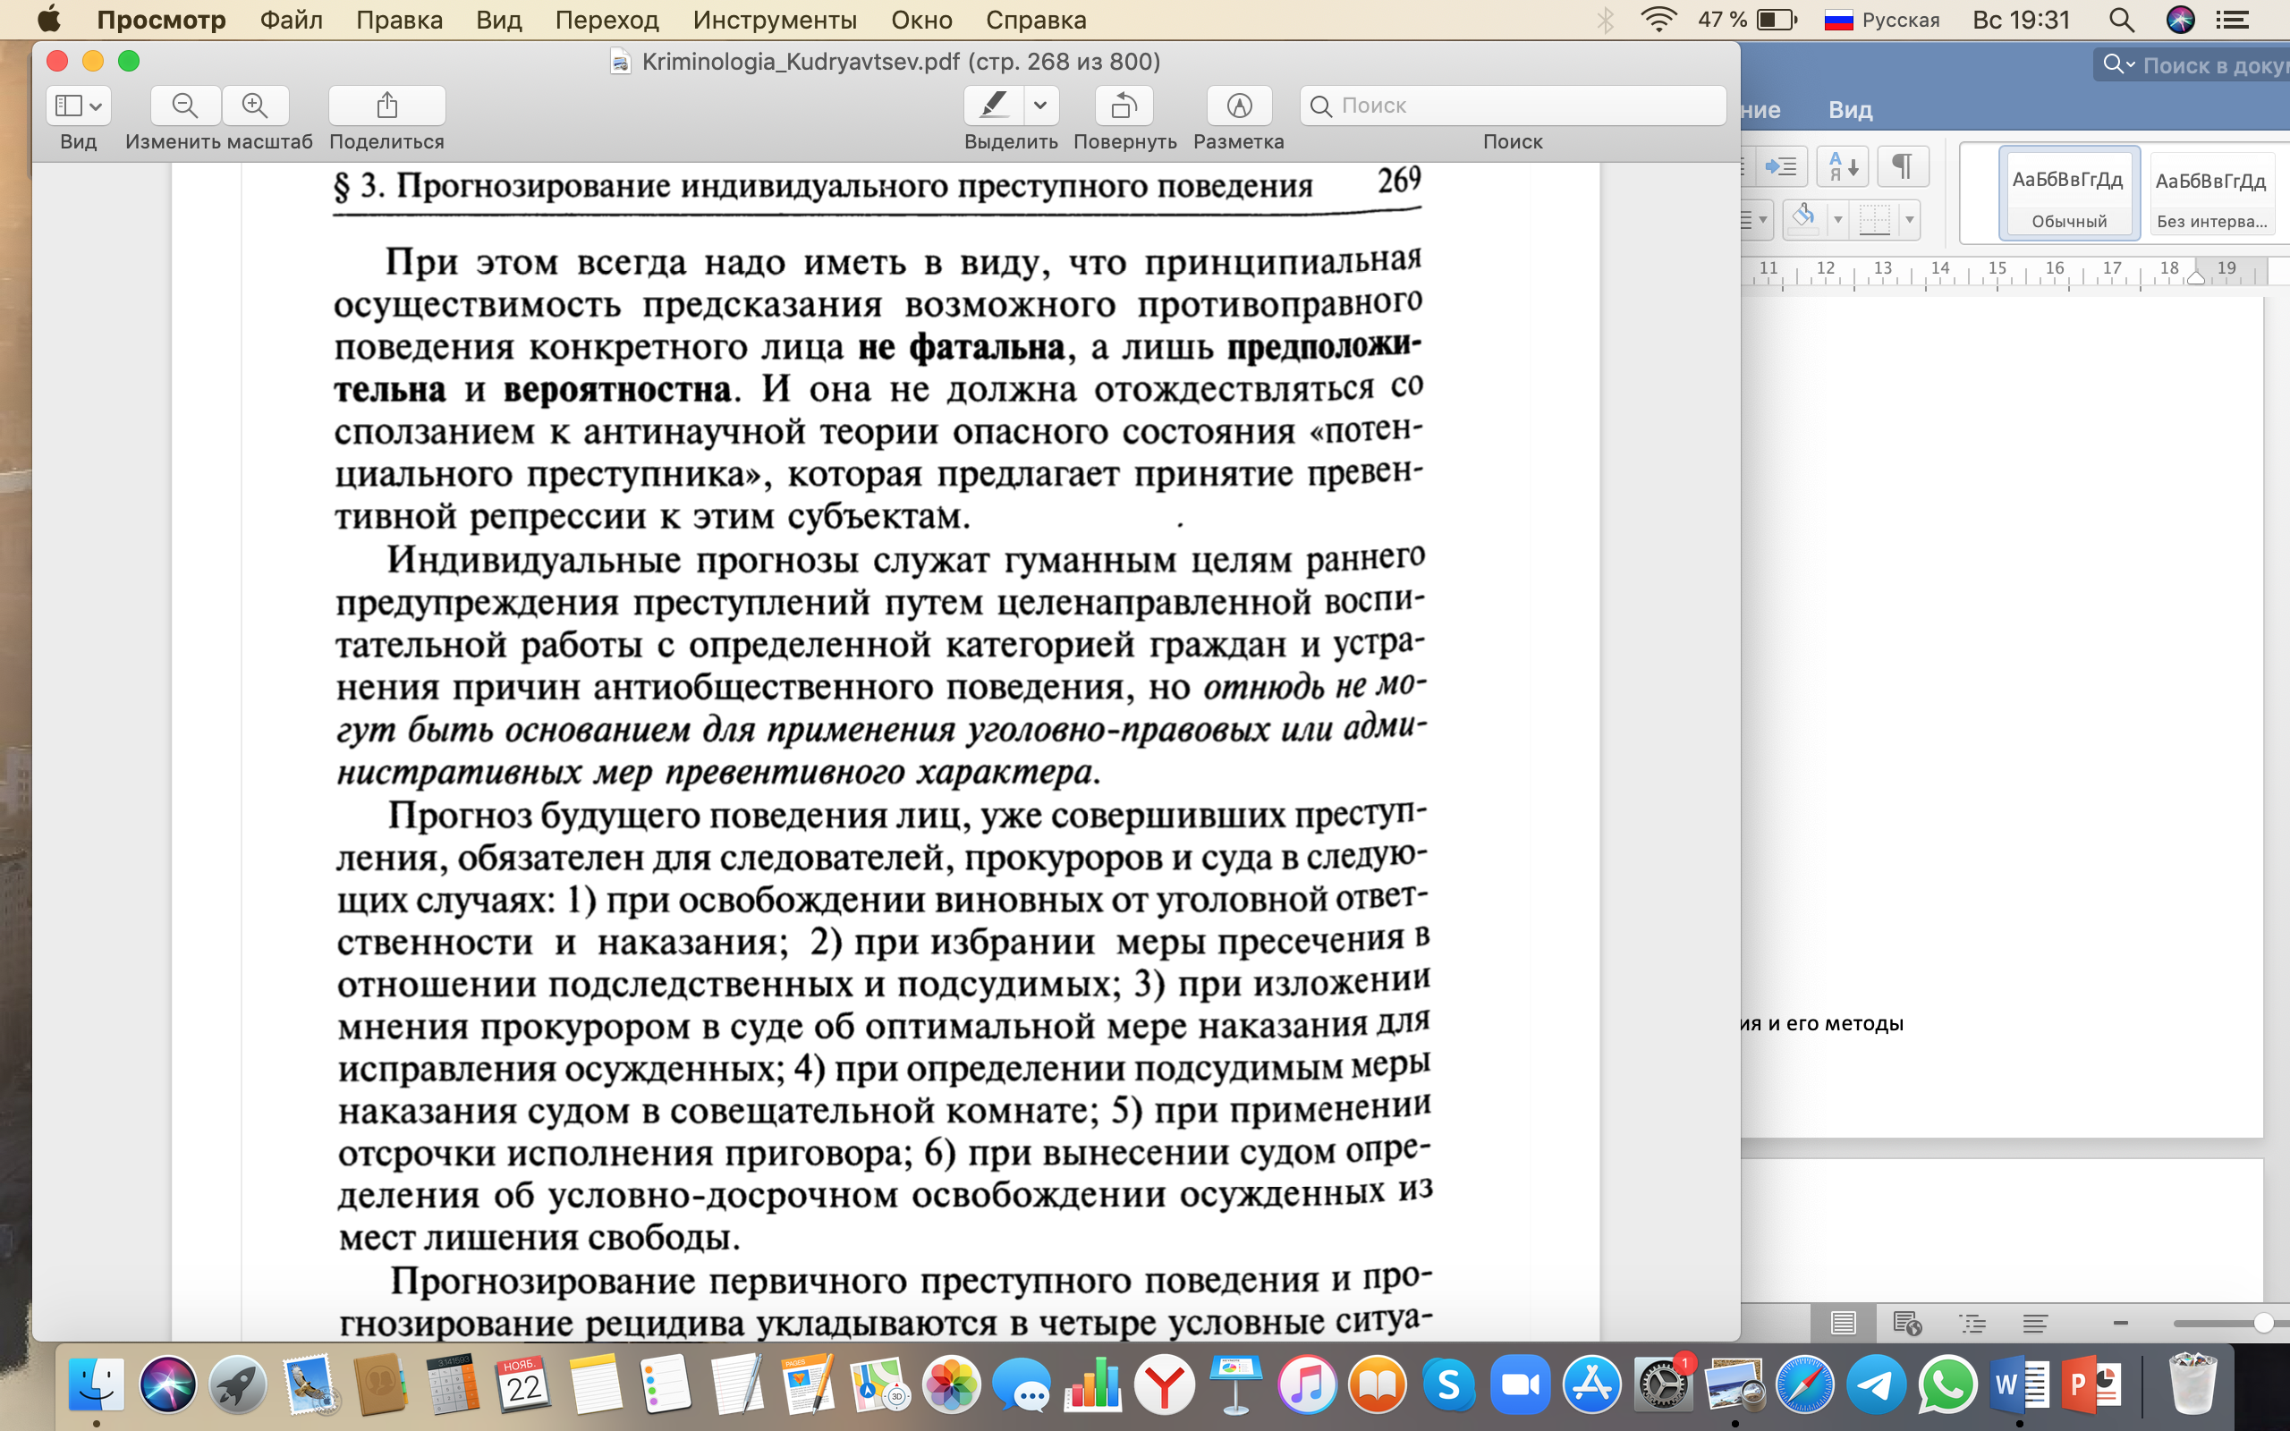Open Skype from the Dock

click(x=1449, y=1384)
